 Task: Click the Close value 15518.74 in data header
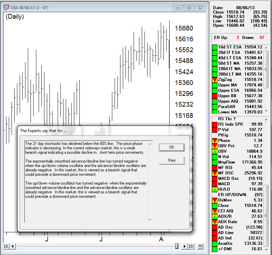[x=235, y=12]
